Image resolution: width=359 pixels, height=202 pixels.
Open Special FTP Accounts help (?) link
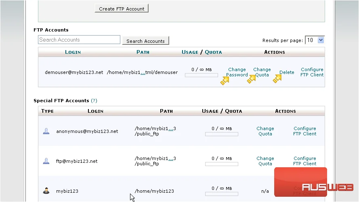[x=94, y=101]
